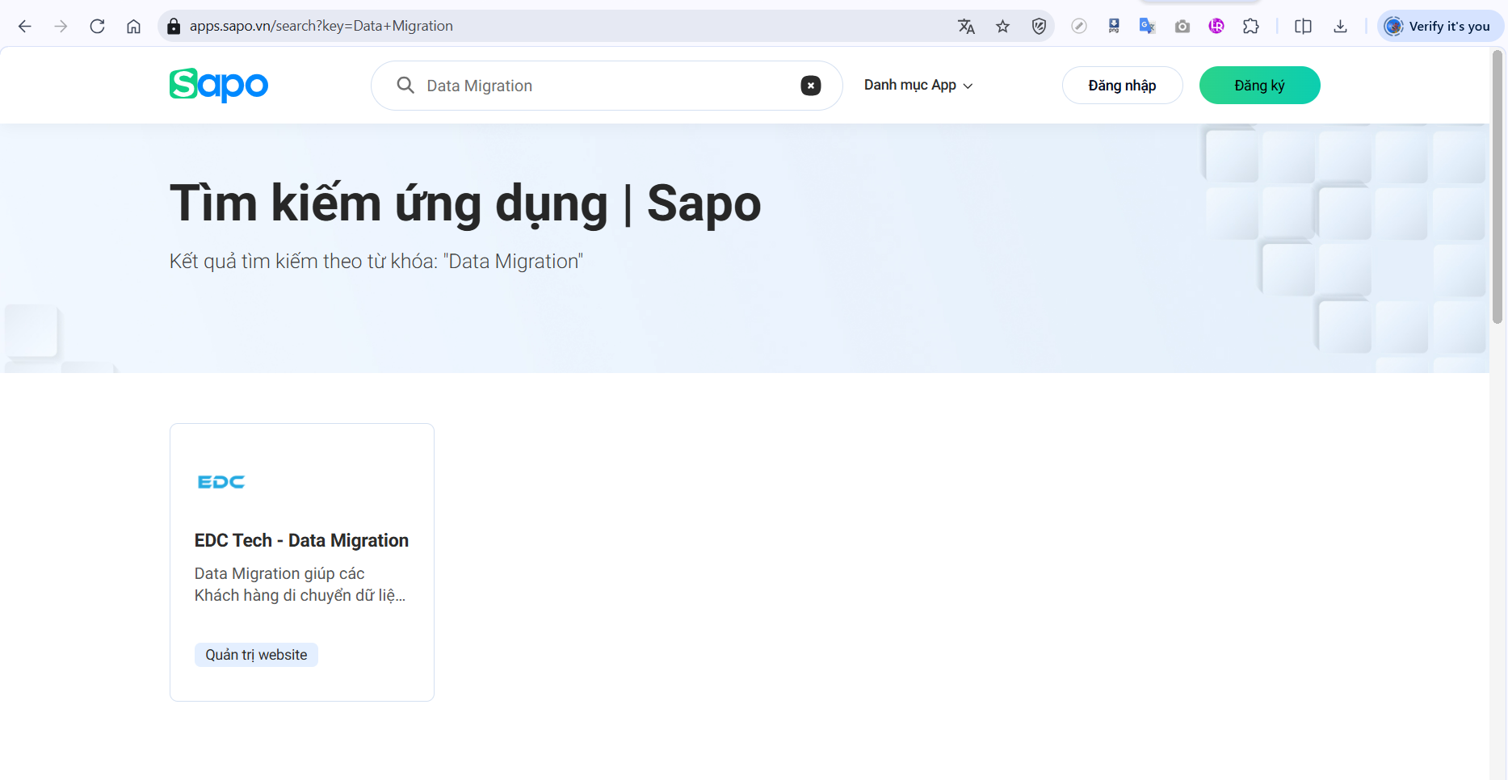Open the Google Translate extension
Screen dimensions: 1508x780
pyautogui.click(x=1147, y=27)
